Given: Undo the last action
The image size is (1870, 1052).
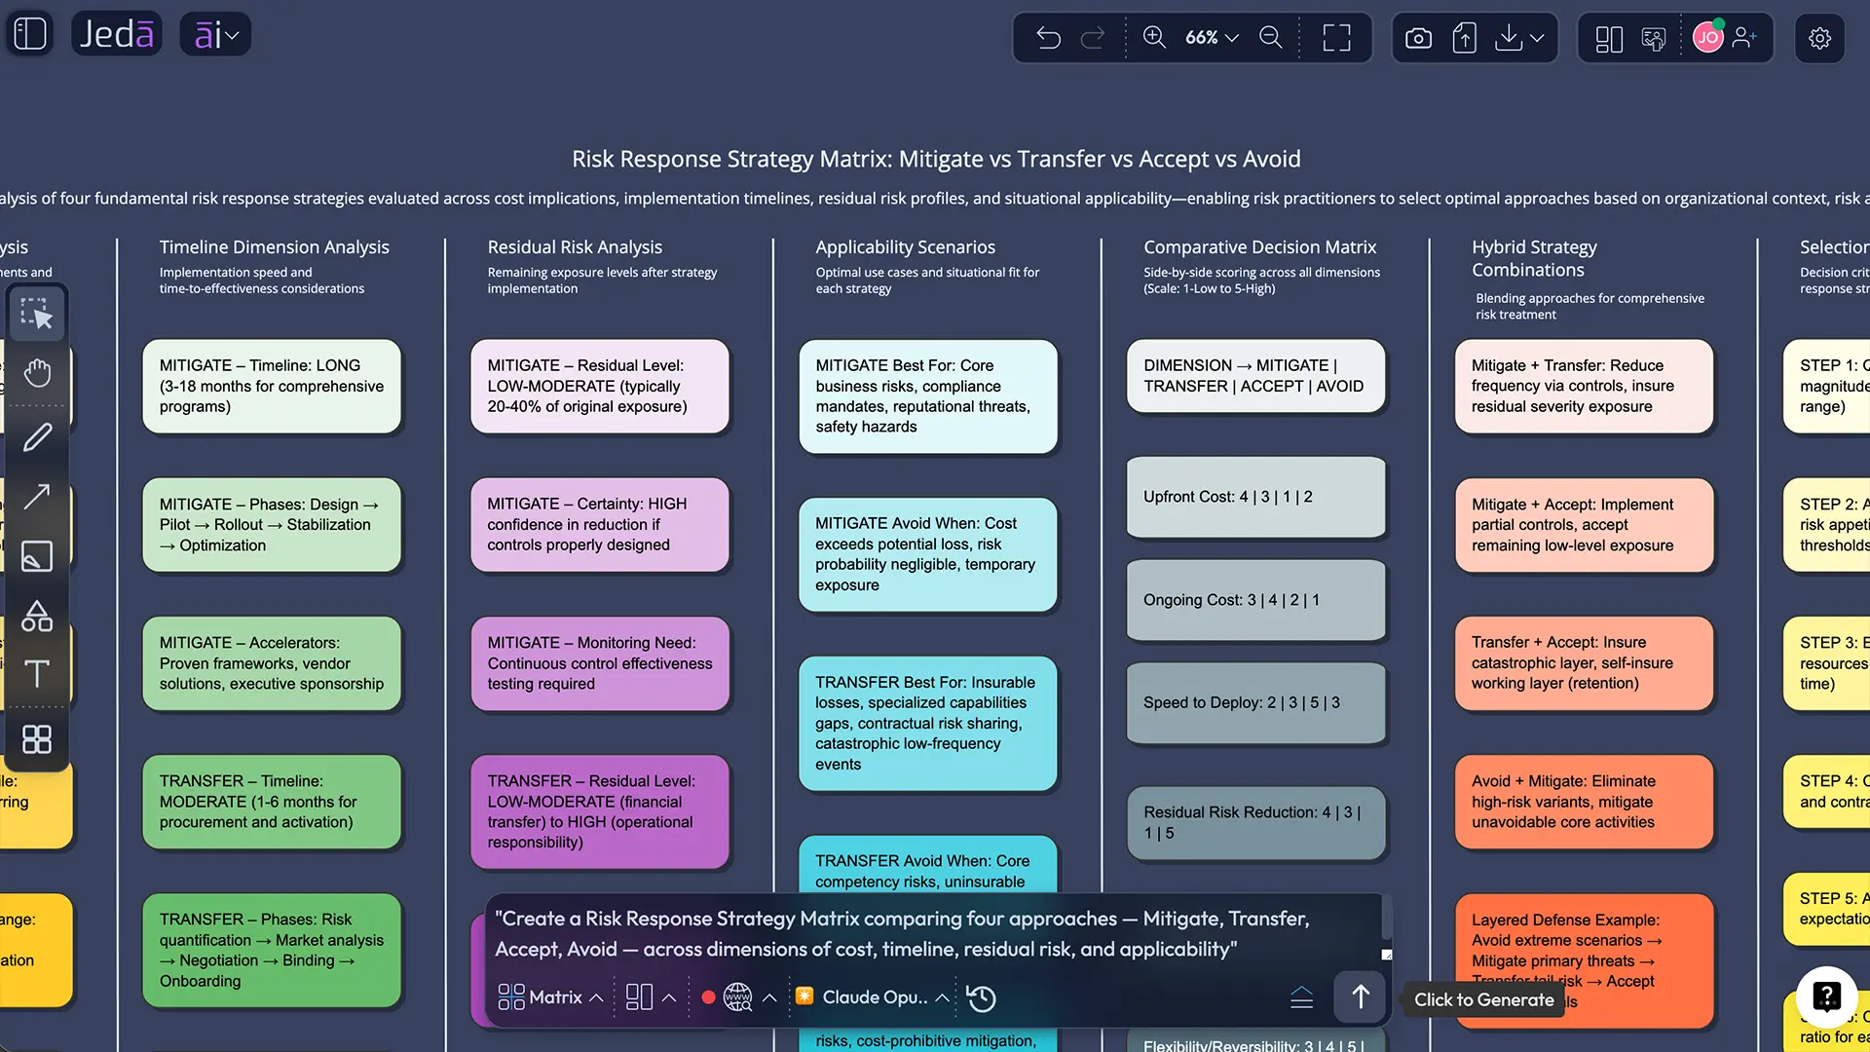Looking at the screenshot, I should click(x=1048, y=38).
